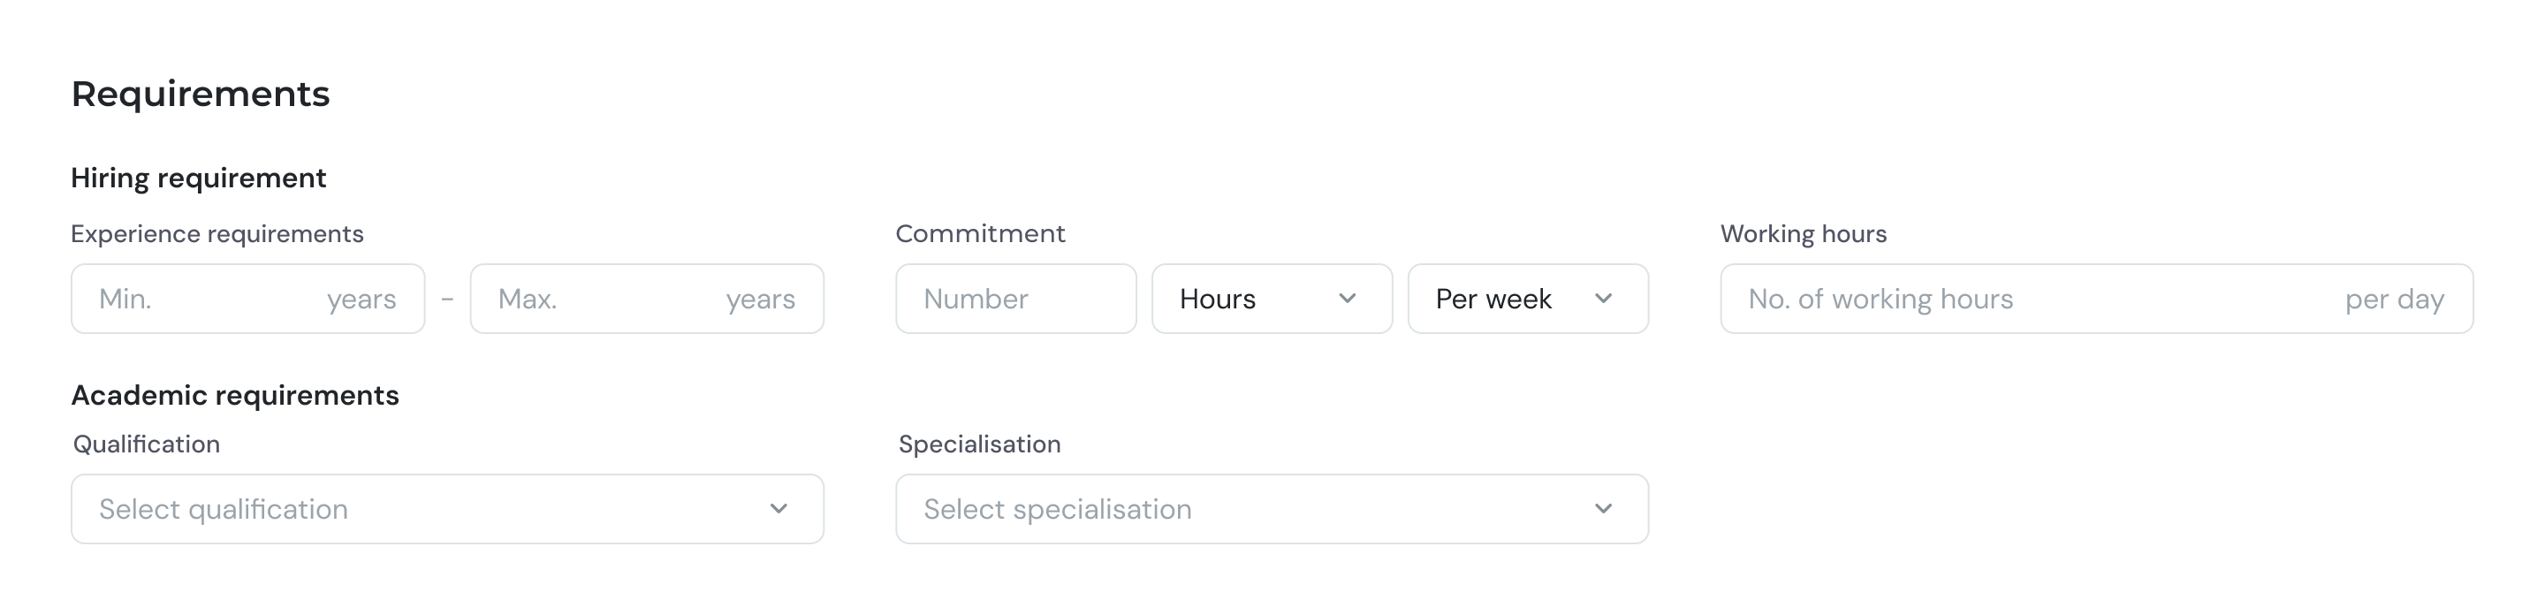
Task: Click the Requirements heading
Action: click(201, 95)
